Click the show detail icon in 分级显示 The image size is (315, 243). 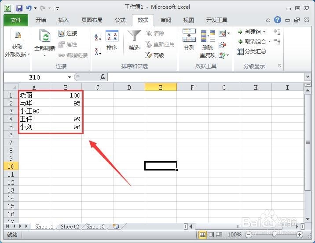point(277,32)
